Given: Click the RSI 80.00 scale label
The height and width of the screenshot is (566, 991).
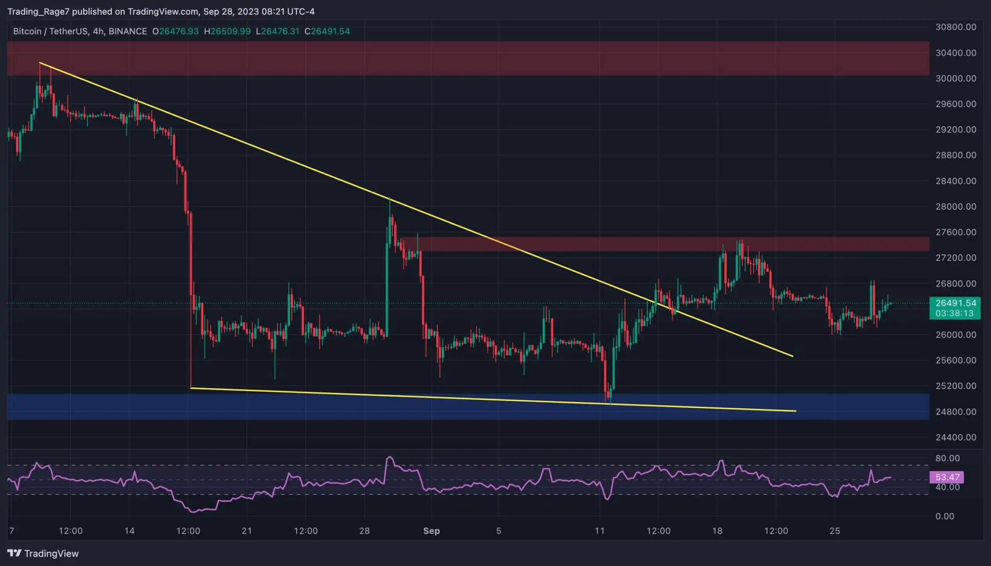Looking at the screenshot, I should click(947, 458).
